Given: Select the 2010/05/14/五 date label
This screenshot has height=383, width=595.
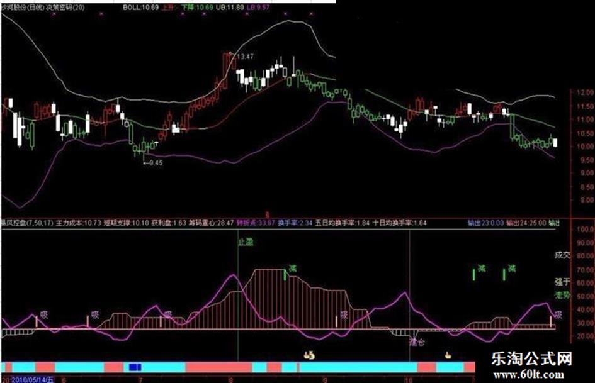Looking at the screenshot, I should (33, 380).
